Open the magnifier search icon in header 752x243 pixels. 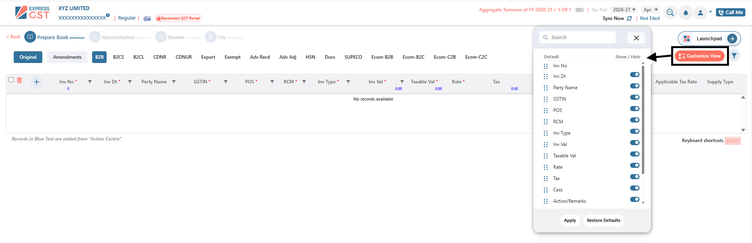coord(670,13)
